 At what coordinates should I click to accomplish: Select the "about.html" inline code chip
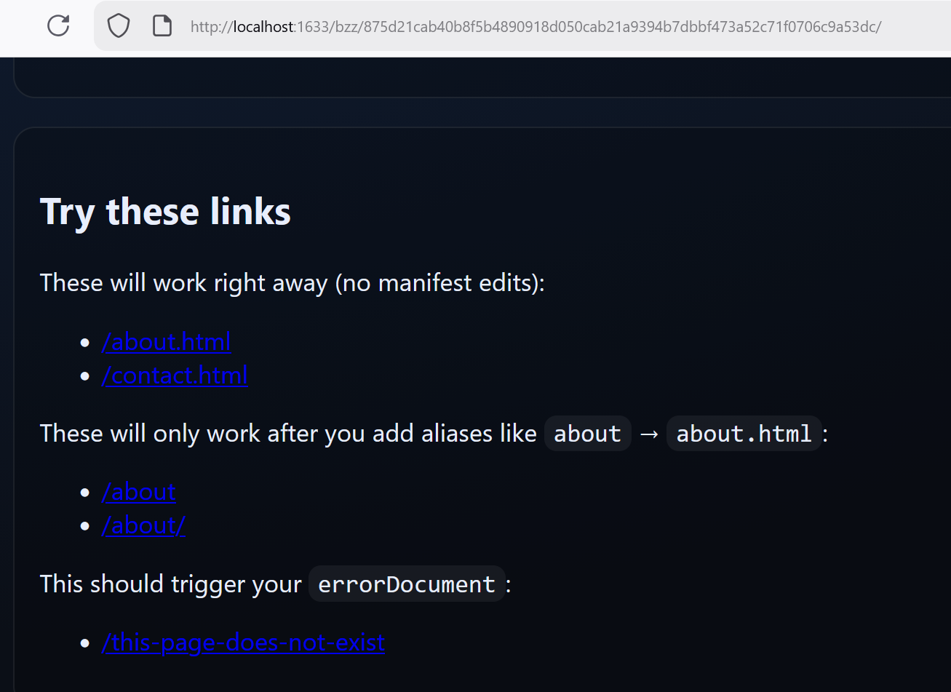[x=743, y=434]
